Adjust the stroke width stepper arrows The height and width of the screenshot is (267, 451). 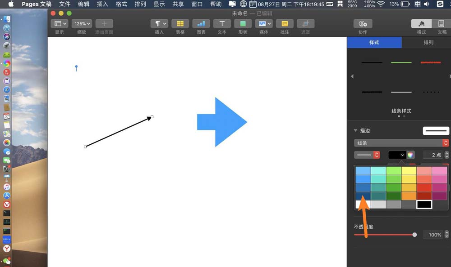pyautogui.click(x=446, y=155)
